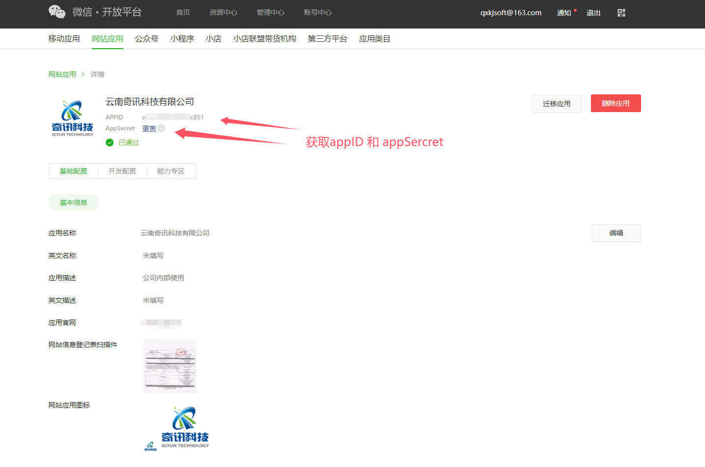Go to the 小程序 section tab

point(182,39)
